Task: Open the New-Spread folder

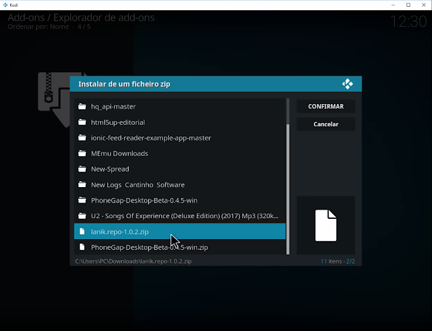Action: coord(180,169)
